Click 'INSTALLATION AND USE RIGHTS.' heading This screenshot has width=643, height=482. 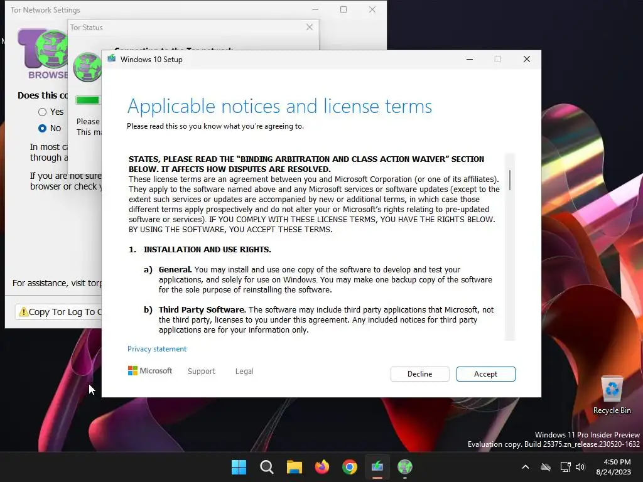click(x=207, y=250)
